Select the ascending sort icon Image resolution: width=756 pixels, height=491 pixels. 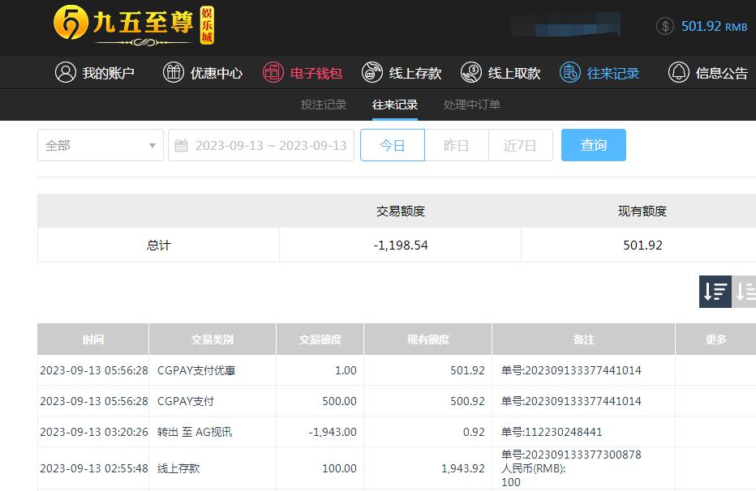(x=744, y=291)
